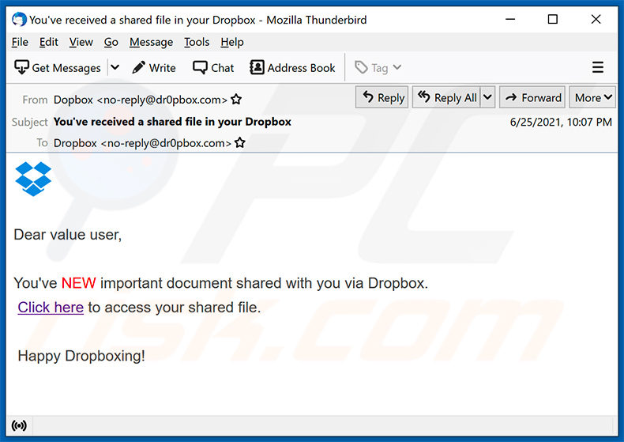
Task: Click the Get Messages button
Action: [x=58, y=68]
